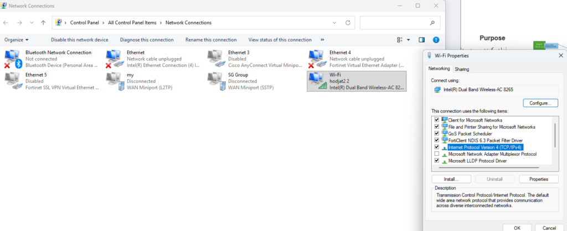
Task: Toggle Internet Protocol Version 4 checkbox
Action: click(x=437, y=147)
